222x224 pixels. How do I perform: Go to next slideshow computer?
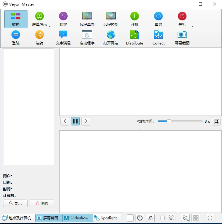point(86,121)
